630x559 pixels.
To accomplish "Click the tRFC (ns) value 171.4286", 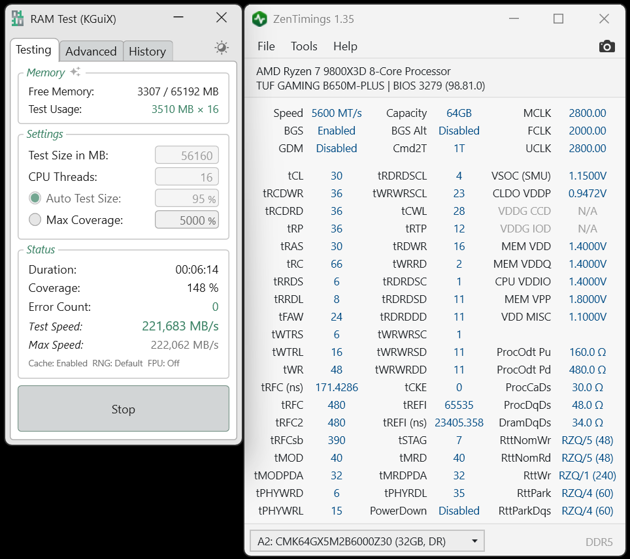I will click(337, 387).
